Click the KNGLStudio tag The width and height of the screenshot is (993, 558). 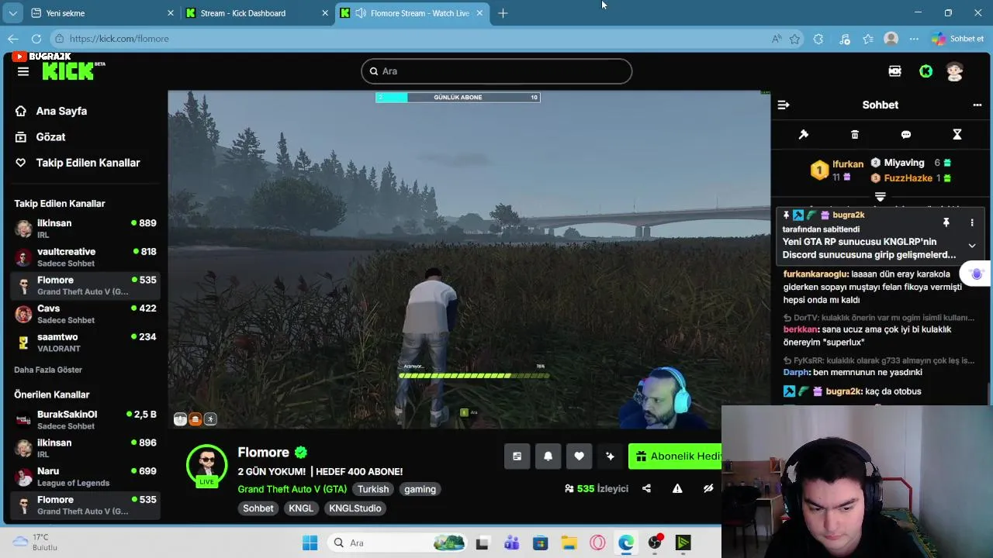click(x=355, y=508)
